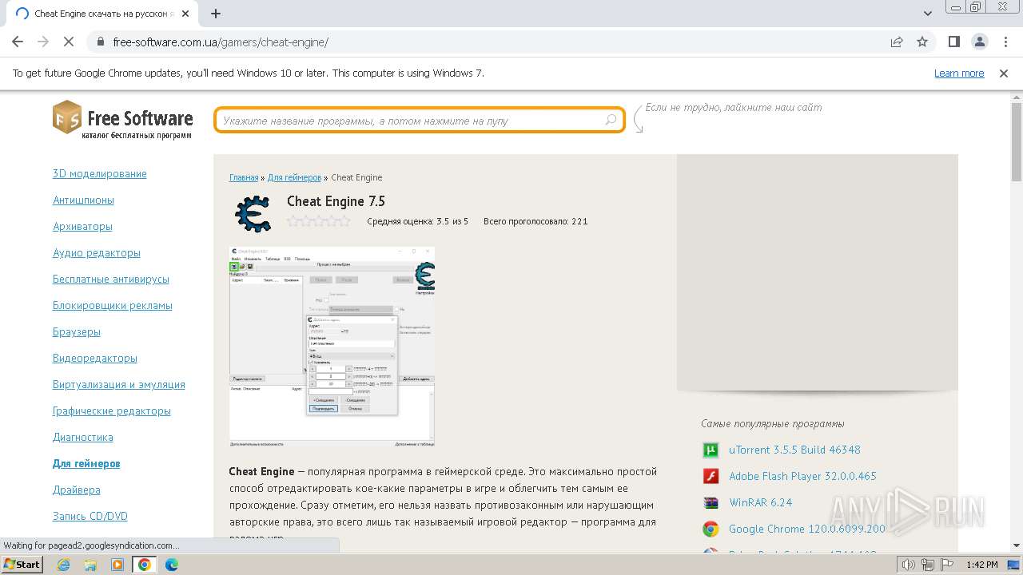Click the address bar URL

pos(221,42)
